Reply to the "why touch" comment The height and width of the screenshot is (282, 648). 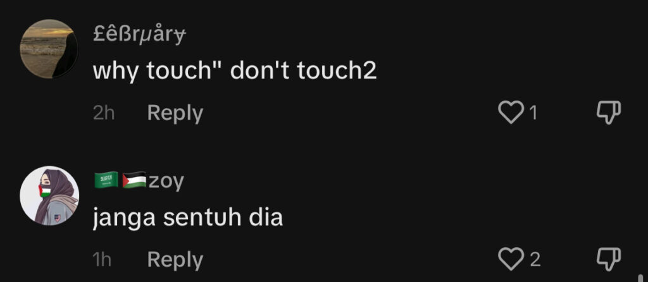[x=175, y=113]
